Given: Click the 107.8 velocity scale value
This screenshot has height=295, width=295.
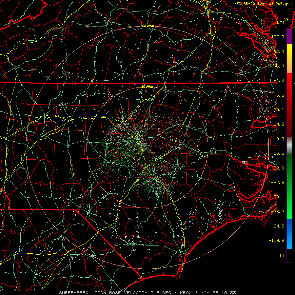Looking at the screenshot, I should click(278, 37).
